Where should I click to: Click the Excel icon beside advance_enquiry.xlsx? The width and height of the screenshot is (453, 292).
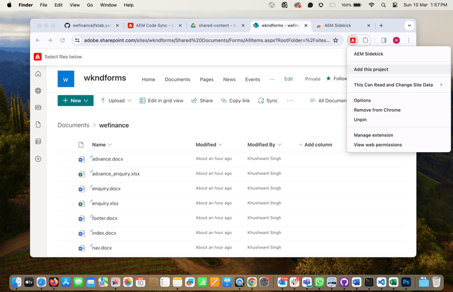(x=82, y=174)
